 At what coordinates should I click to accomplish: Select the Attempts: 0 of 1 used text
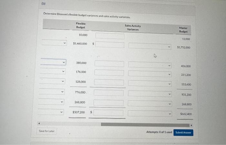(x=159, y=132)
